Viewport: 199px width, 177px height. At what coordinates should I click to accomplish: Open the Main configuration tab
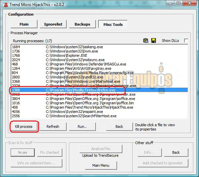click(x=24, y=24)
